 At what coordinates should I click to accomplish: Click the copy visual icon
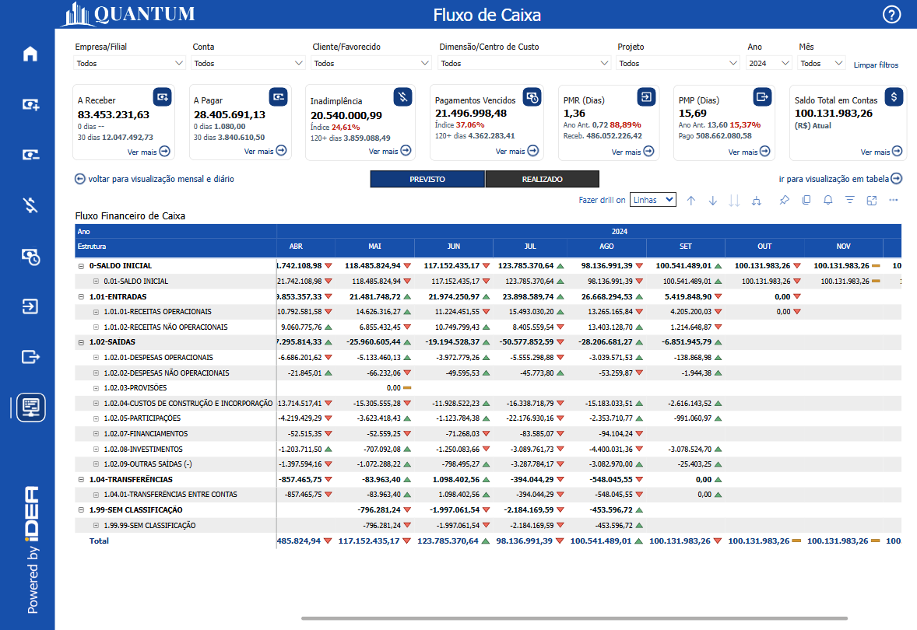pos(806,201)
